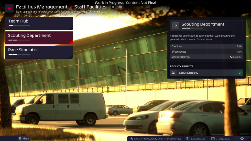Click the coins icon next to the budget
This screenshot has width=251, height=141.
tap(188, 138)
